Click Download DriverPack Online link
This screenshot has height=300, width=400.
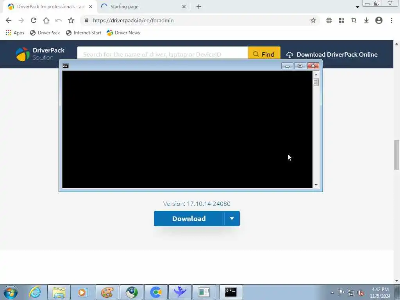click(x=332, y=54)
